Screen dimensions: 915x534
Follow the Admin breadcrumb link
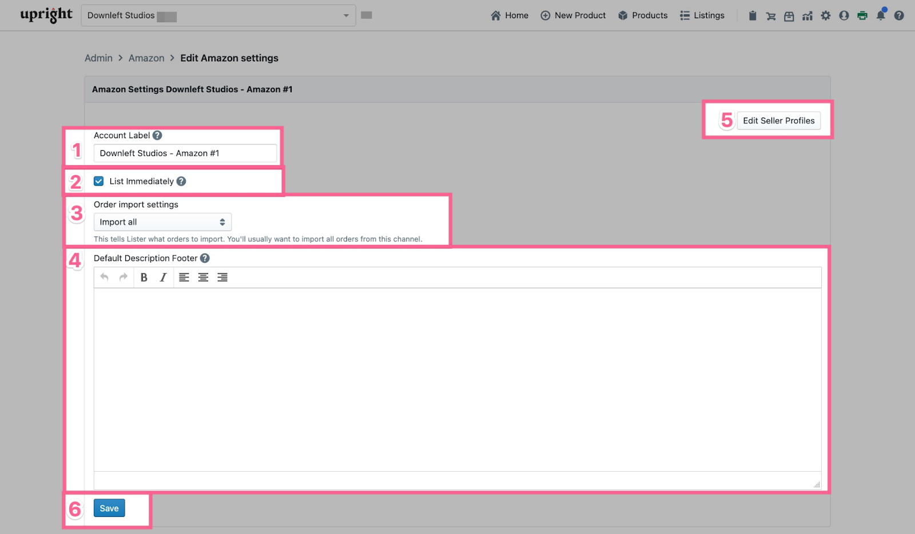(x=98, y=58)
